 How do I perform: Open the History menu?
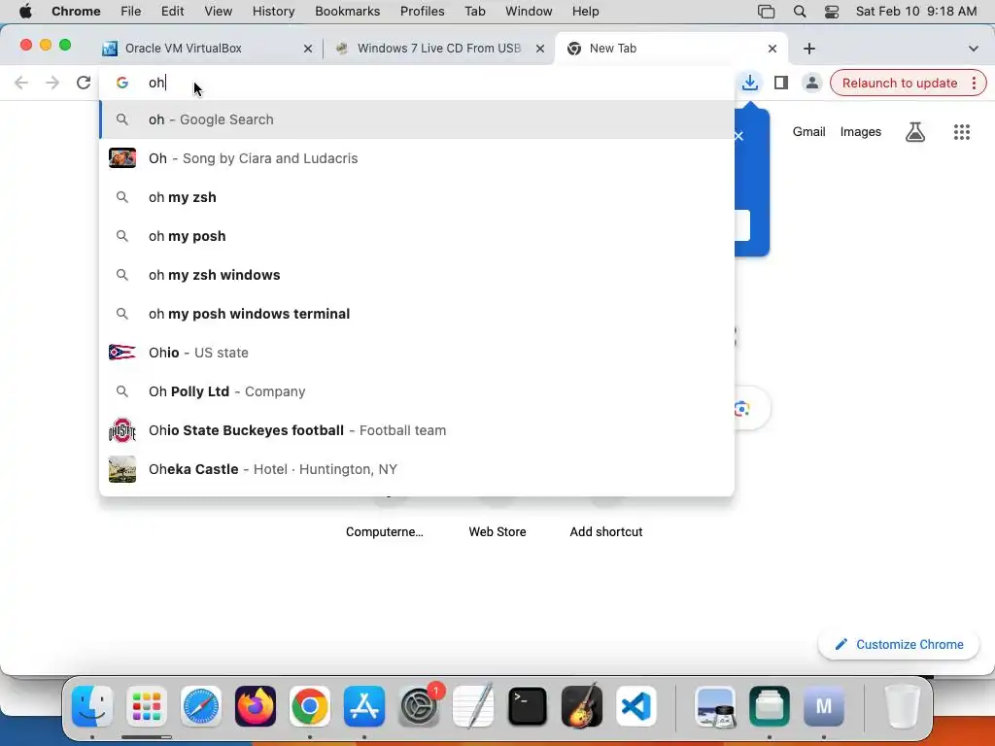pyautogui.click(x=273, y=12)
